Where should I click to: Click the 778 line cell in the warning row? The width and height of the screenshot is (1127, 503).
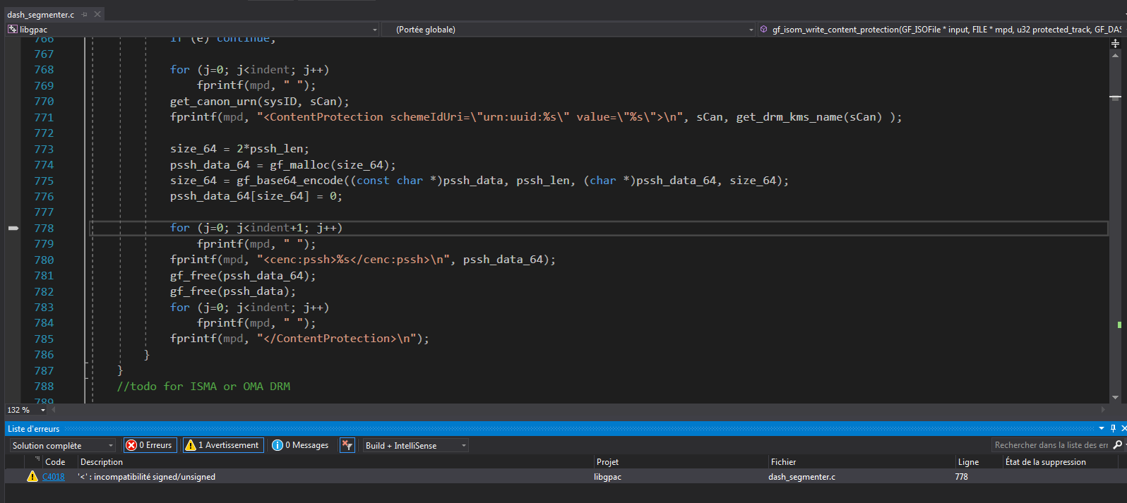[962, 477]
